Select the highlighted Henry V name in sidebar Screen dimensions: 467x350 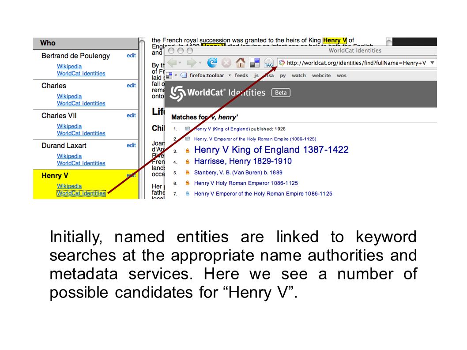[55, 176]
